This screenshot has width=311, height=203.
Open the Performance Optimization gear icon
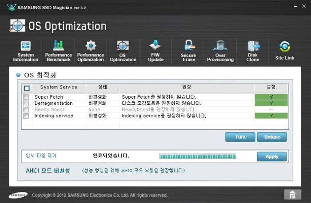coord(91,46)
